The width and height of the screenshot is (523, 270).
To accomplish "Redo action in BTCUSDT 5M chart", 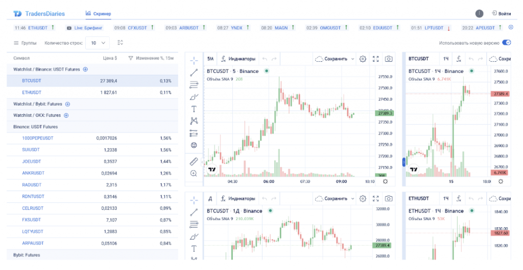I will [274, 59].
